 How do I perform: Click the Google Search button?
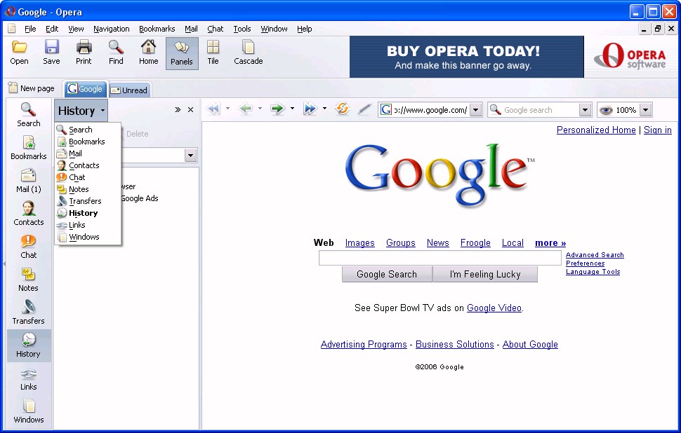(387, 274)
